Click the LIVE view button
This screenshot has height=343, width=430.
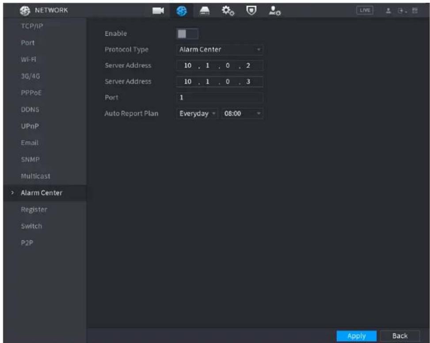(x=365, y=10)
